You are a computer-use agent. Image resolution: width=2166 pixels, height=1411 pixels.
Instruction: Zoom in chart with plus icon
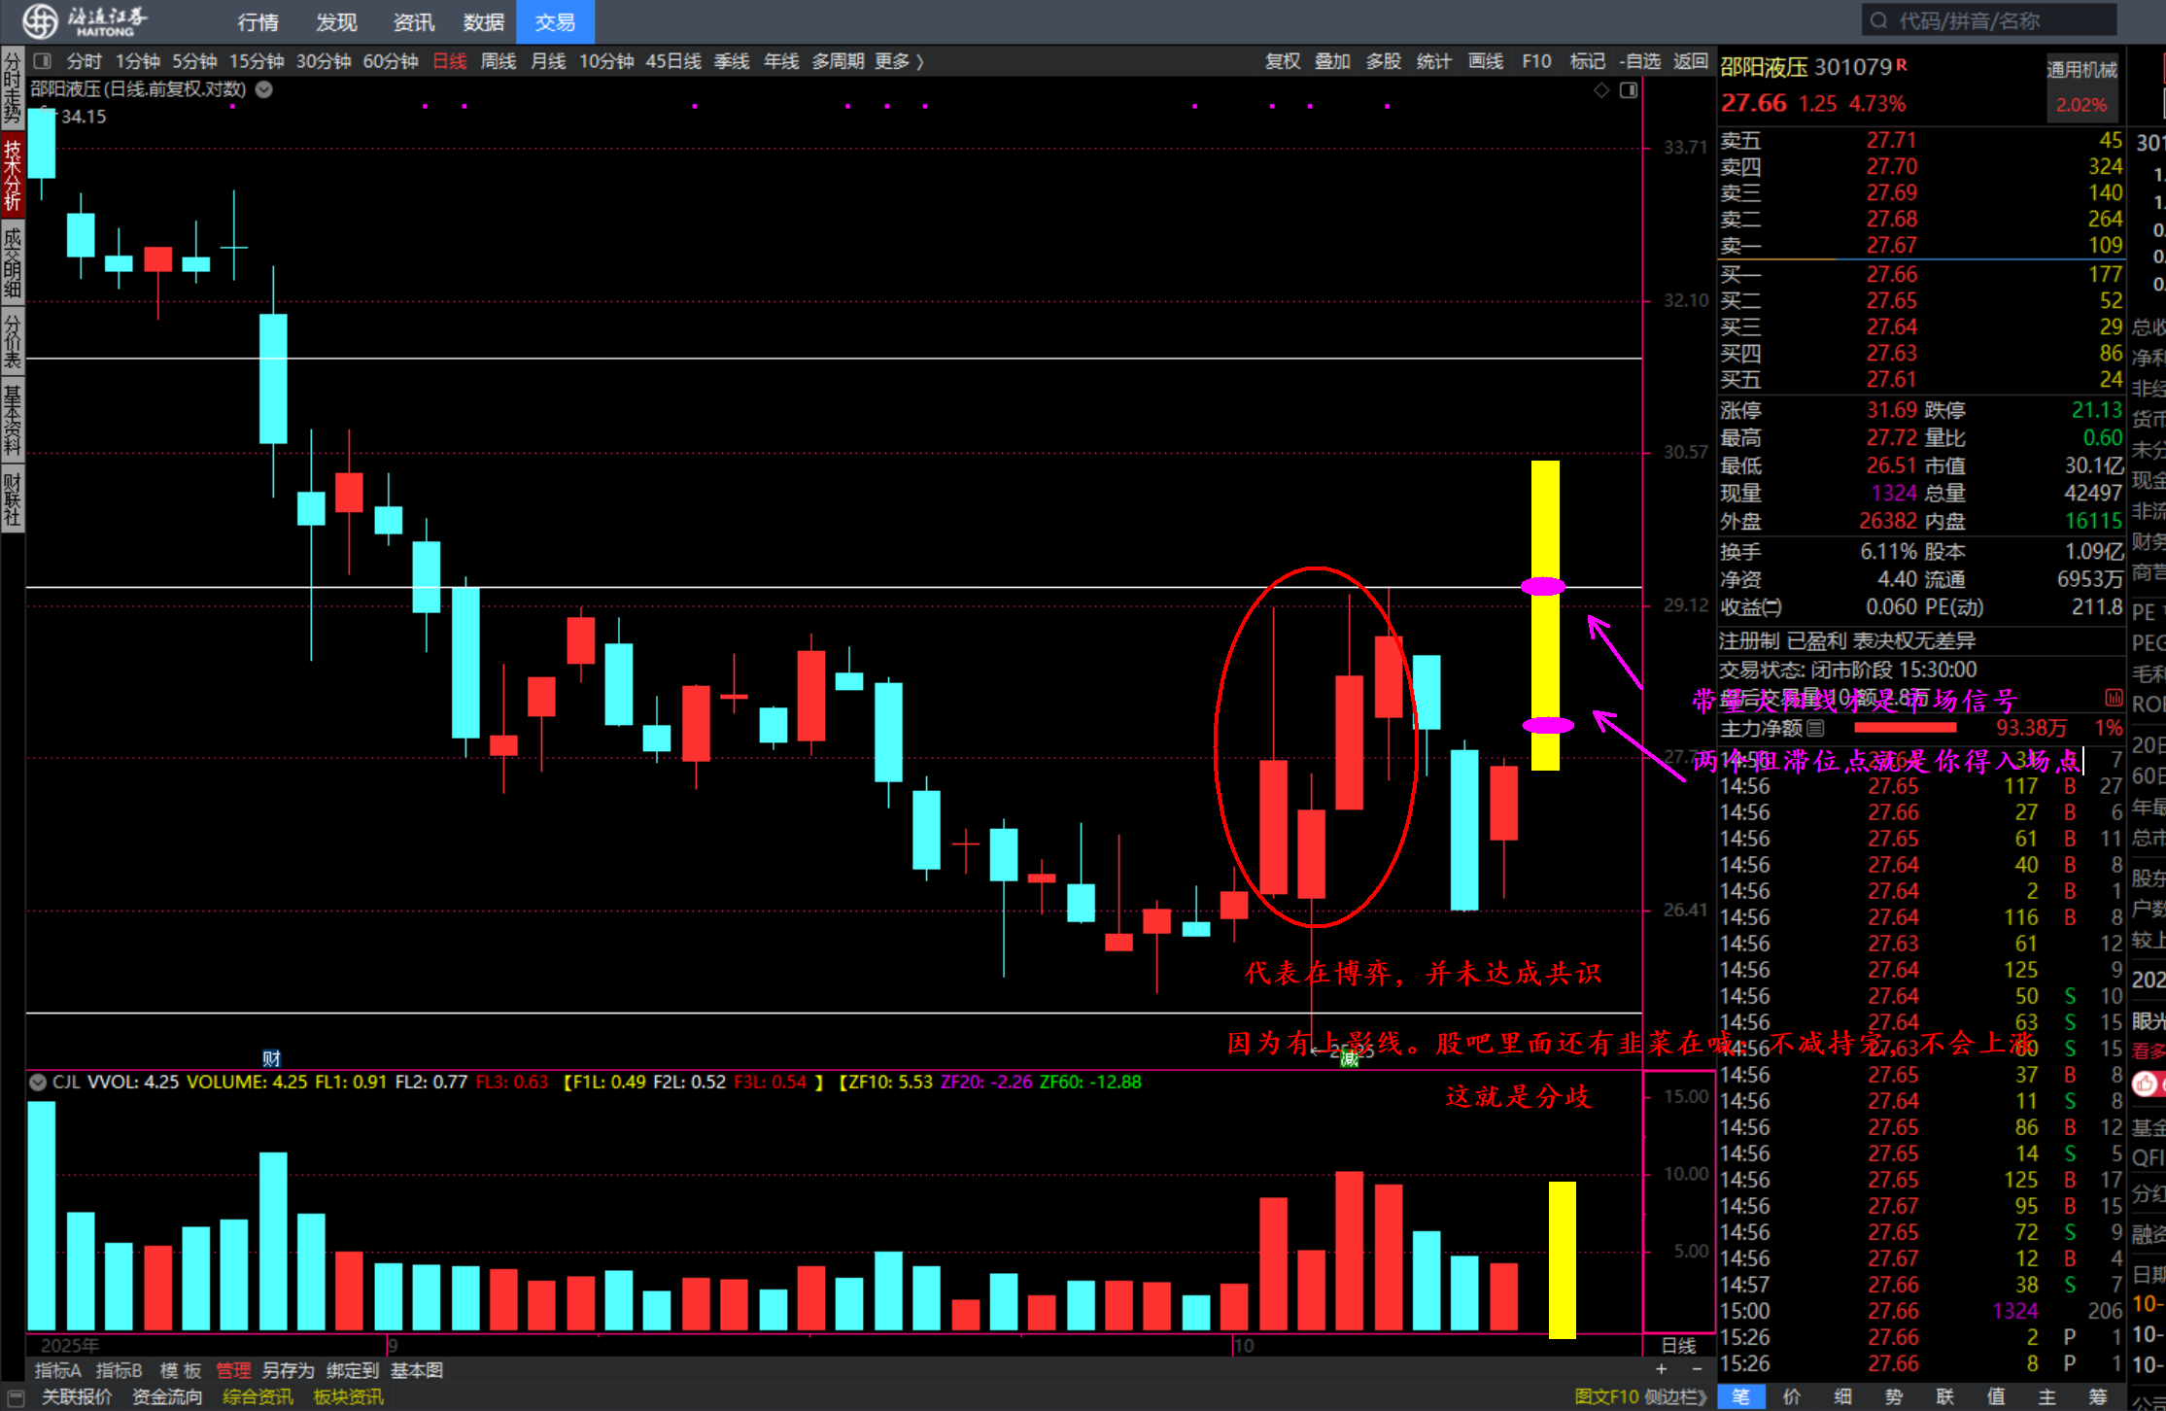coord(1661,1369)
